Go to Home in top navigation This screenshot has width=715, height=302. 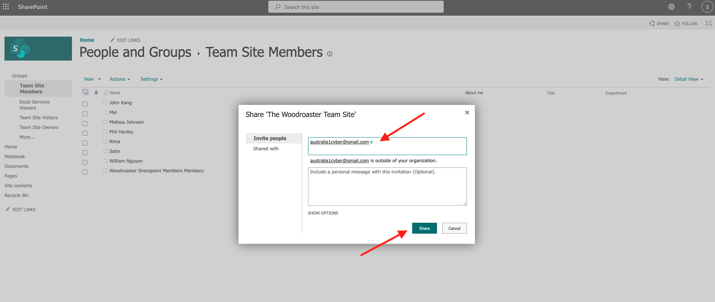[87, 40]
